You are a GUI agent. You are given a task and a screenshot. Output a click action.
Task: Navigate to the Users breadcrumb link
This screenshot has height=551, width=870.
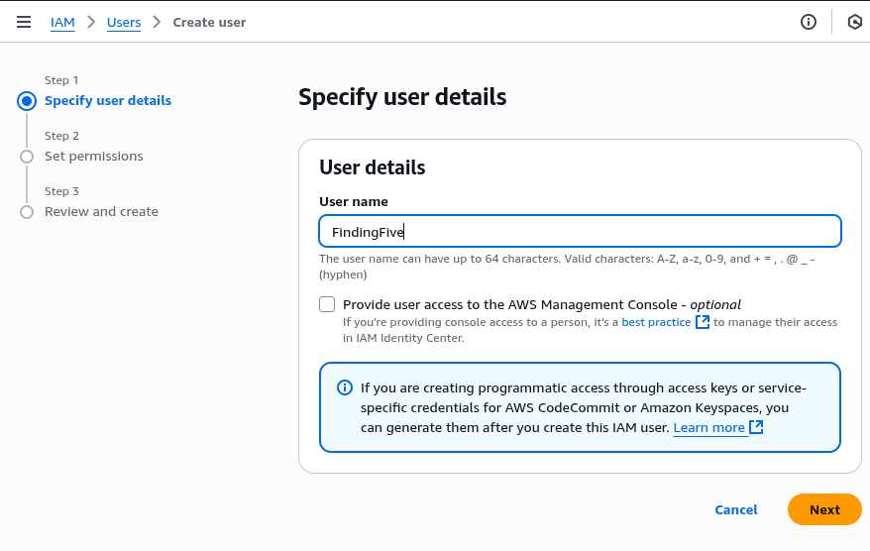coord(124,22)
